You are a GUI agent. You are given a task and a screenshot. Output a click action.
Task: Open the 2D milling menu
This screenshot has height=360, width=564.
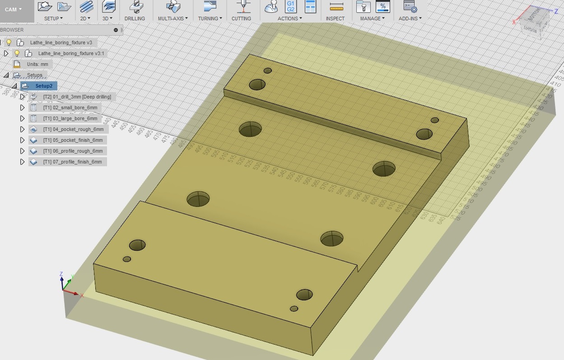(85, 19)
